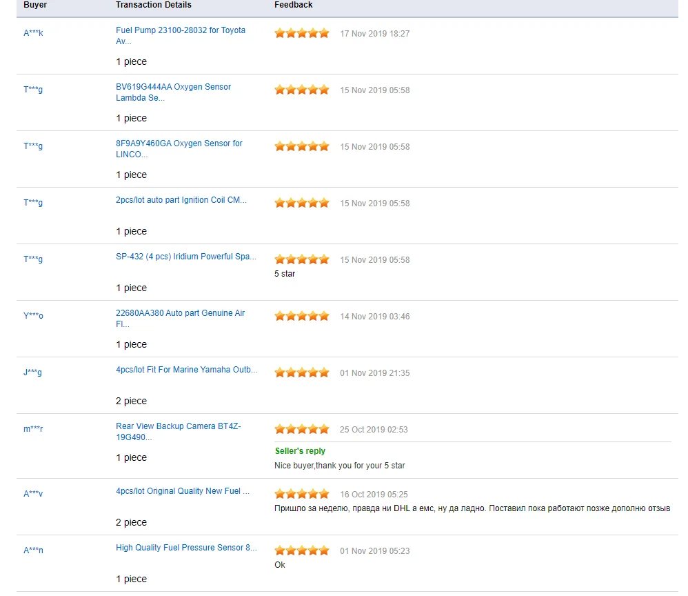Image resolution: width=688 pixels, height=596 pixels.
Task: Select the date 01 Nov 2019 21:35
Action: (375, 373)
